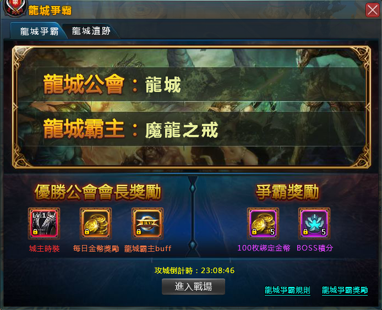The width and height of the screenshot is (382, 310).
Task: Click the 攻城倒計時 countdown timer text
Action: pos(195,270)
